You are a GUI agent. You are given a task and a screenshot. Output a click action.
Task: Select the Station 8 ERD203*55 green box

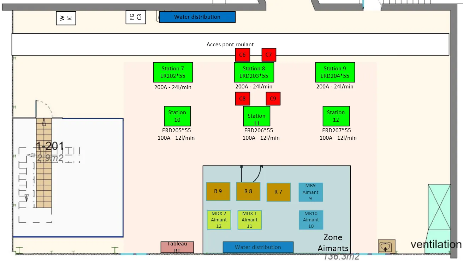254,72
